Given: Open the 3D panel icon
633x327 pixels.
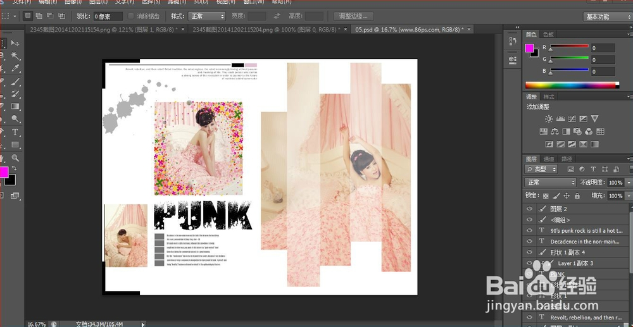Looking at the screenshot, I should point(513,59).
